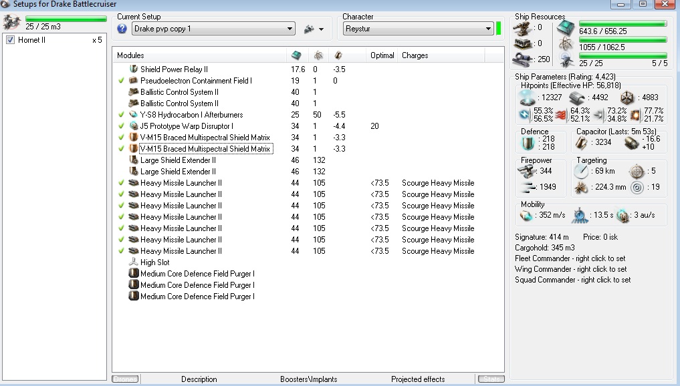Click the calibration icon showing 250

pos(523,59)
